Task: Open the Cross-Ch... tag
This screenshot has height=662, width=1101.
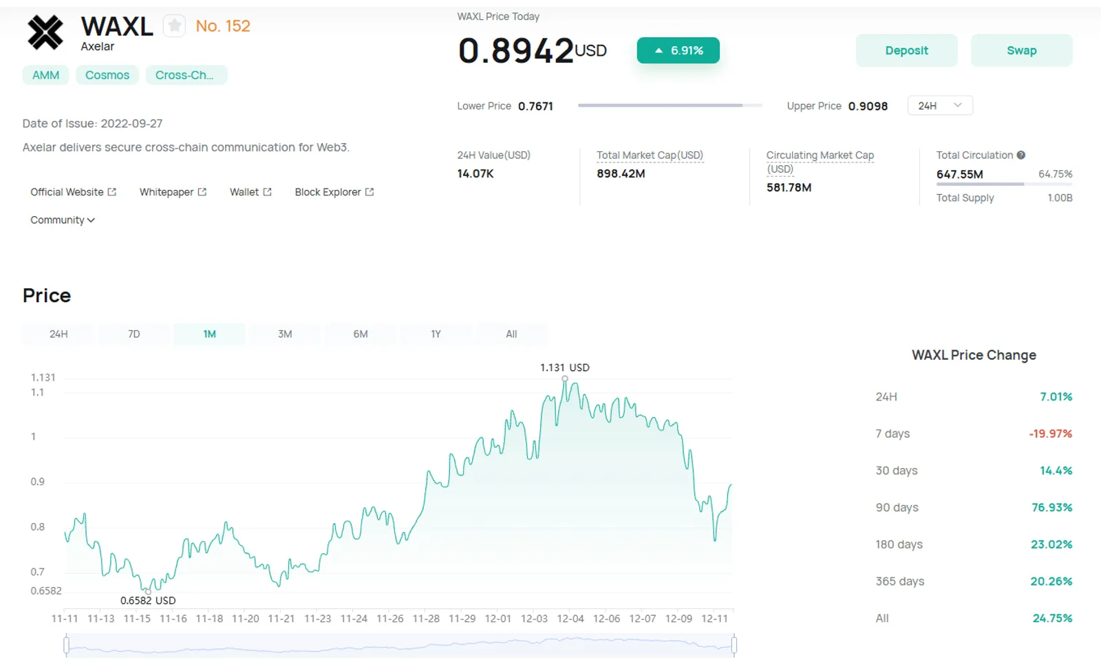Action: pyautogui.click(x=186, y=75)
